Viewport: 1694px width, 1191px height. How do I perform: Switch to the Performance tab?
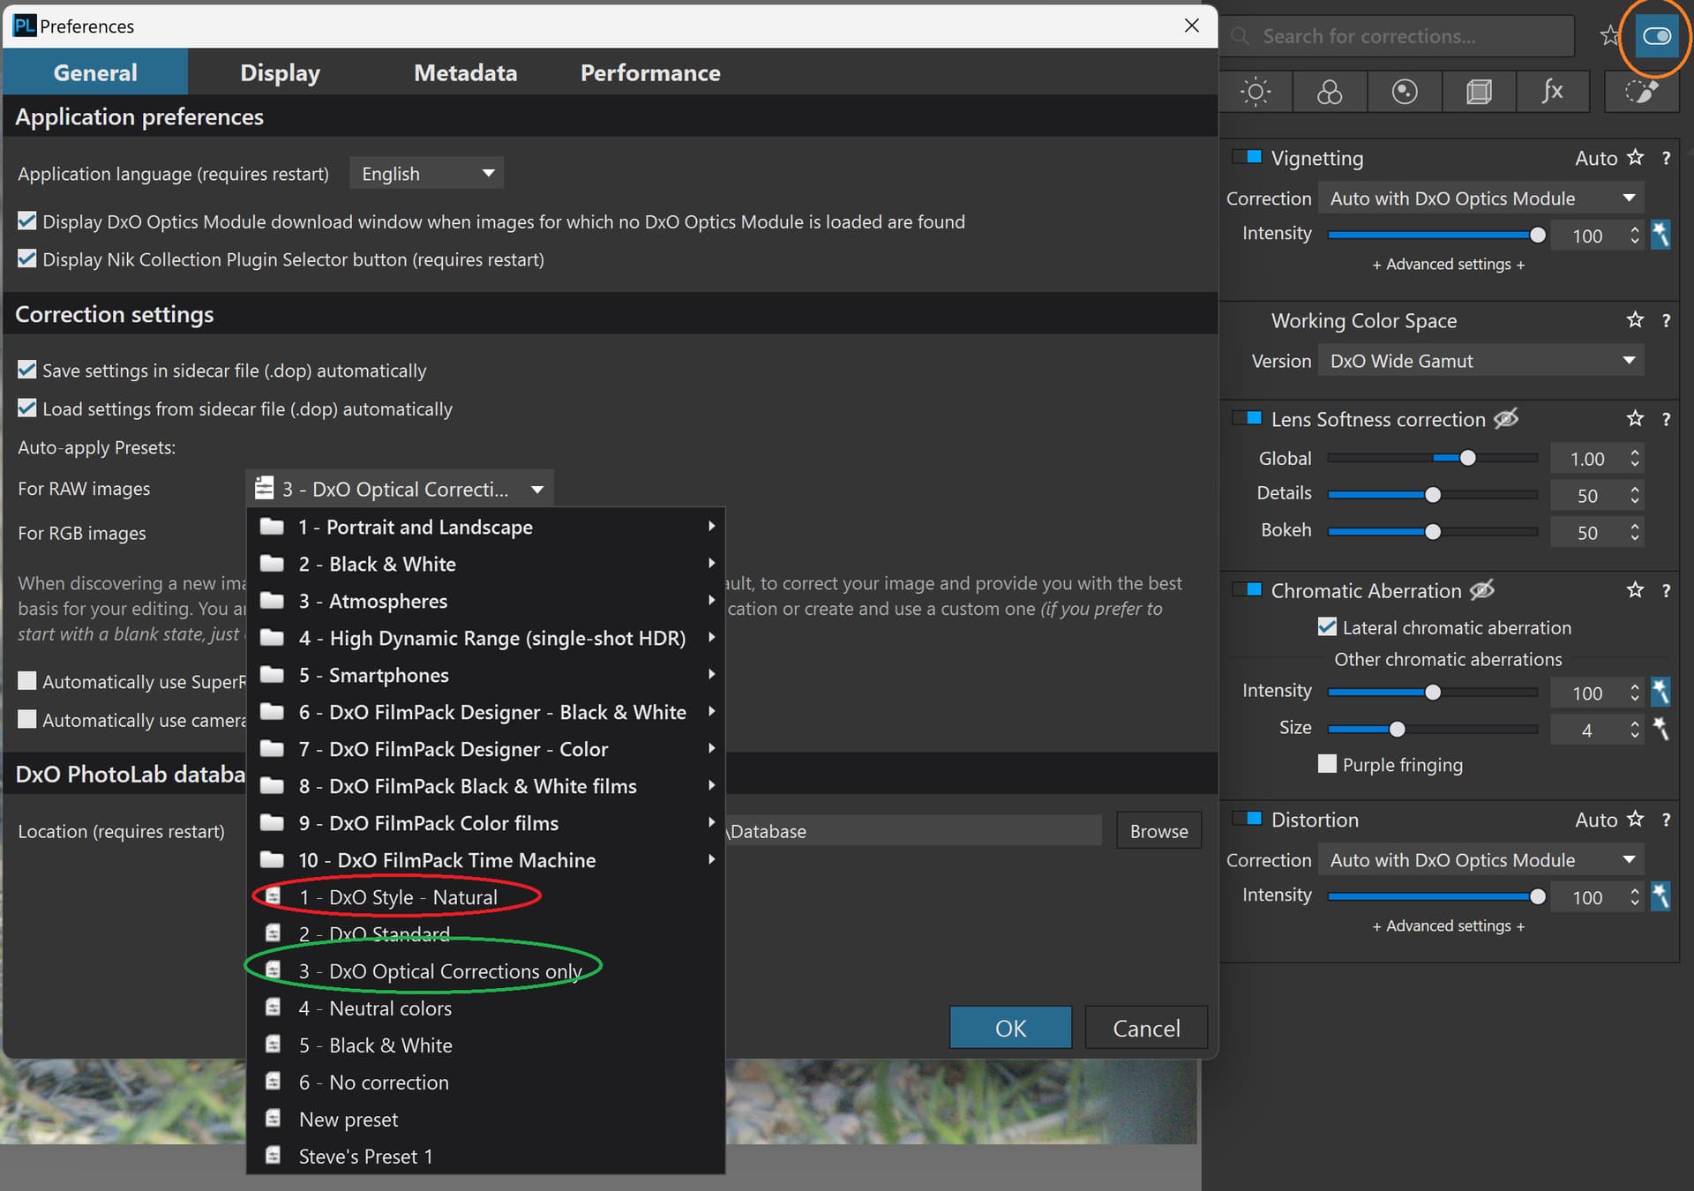point(650,72)
